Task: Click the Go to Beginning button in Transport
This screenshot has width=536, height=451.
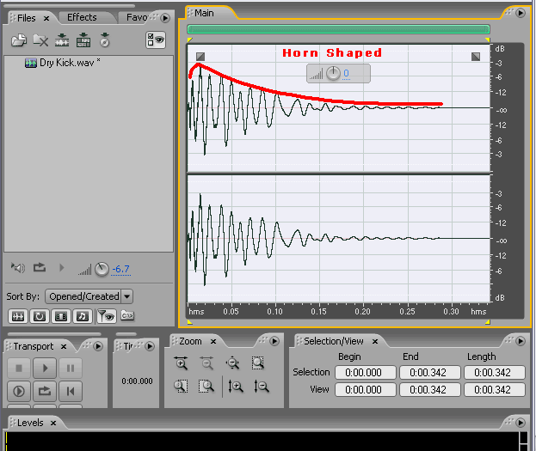Action: point(71,391)
